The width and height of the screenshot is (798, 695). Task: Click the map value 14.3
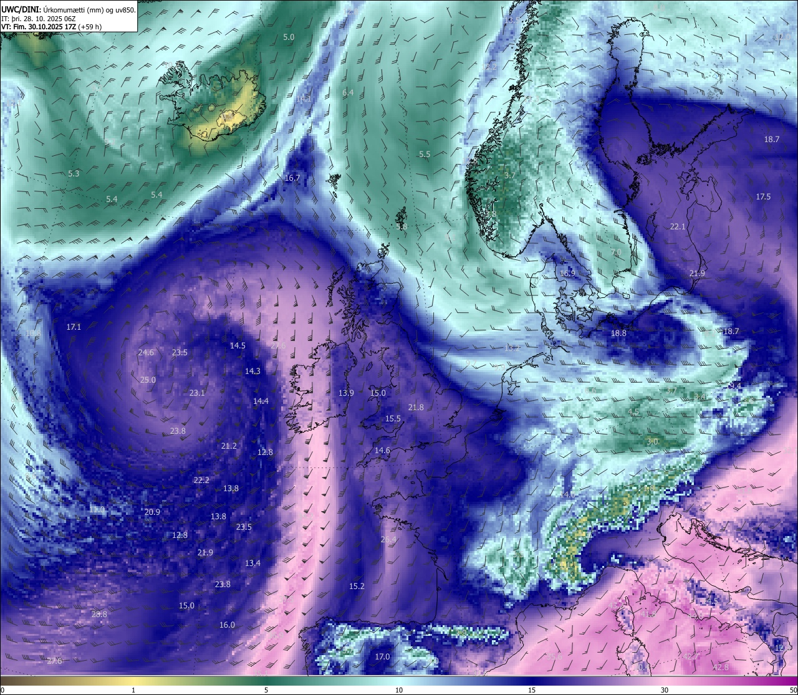click(x=252, y=371)
